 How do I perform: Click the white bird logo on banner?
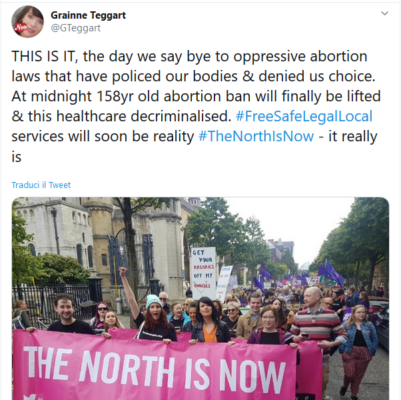coord(30,397)
